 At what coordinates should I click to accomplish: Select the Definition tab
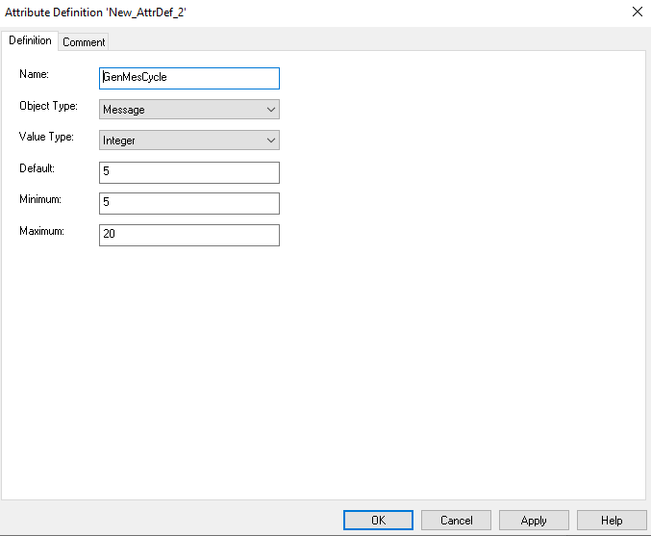coord(30,40)
